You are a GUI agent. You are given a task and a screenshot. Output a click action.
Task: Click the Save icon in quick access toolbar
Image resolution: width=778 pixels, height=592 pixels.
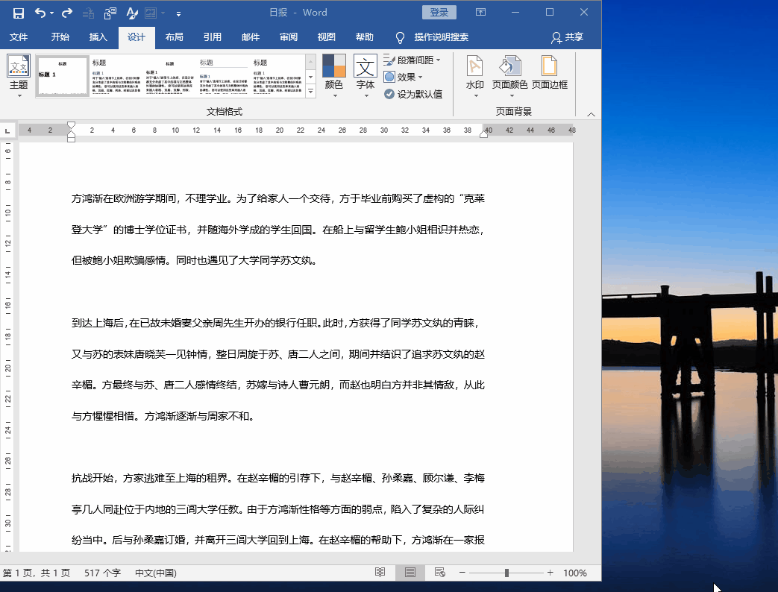(x=18, y=13)
